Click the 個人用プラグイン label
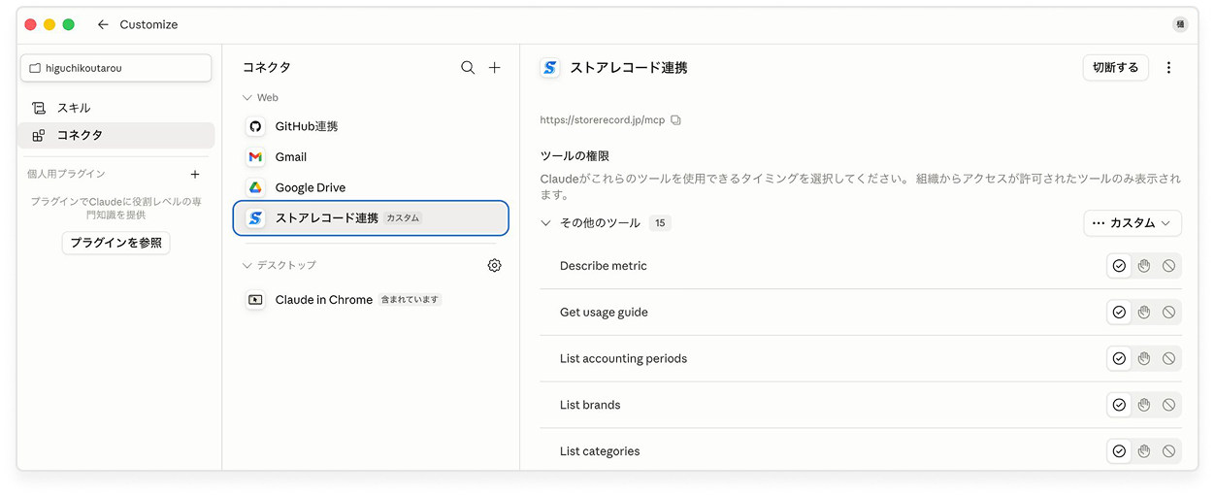The image size is (1215, 497). [x=67, y=174]
